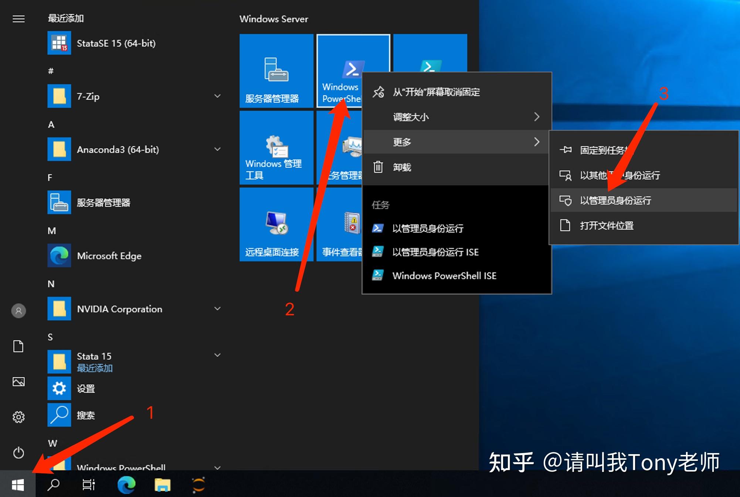This screenshot has height=497, width=740.
Task: Open the 调整大小 submenu arrow
Action: coord(537,117)
